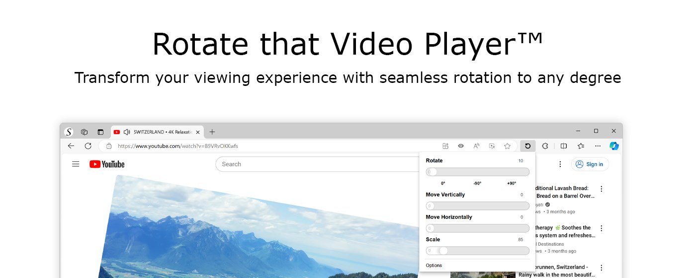The height and width of the screenshot is (278, 696).
Task: Click the YouTube logo
Action: pos(107,164)
